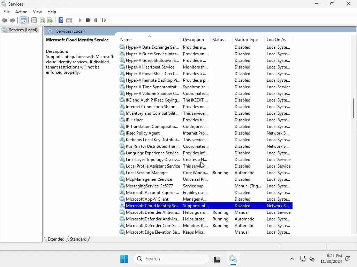The height and width of the screenshot is (267, 357).
Task: Select Link-Layer Topology Discovery row
Action: point(206,159)
